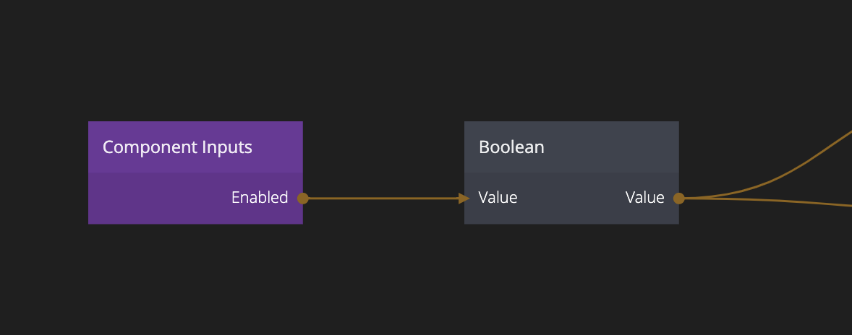
Task: Click the arrowhead entering Boolean's Value input
Action: point(464,199)
